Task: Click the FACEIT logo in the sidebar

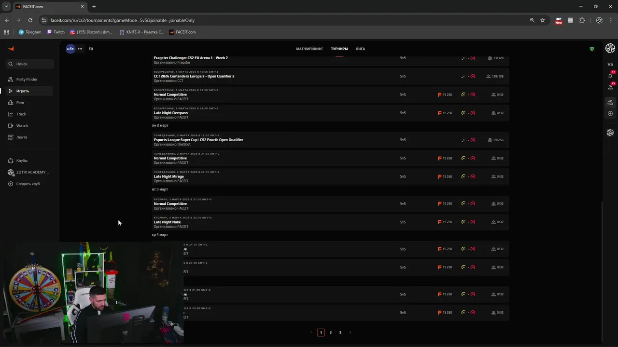Action: [x=11, y=49]
